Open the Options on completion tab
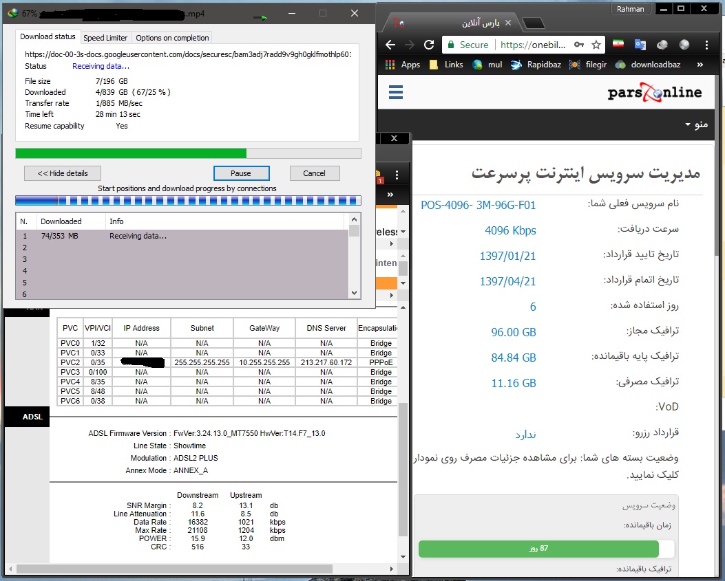Viewport: 725px width, 581px height. click(x=172, y=38)
